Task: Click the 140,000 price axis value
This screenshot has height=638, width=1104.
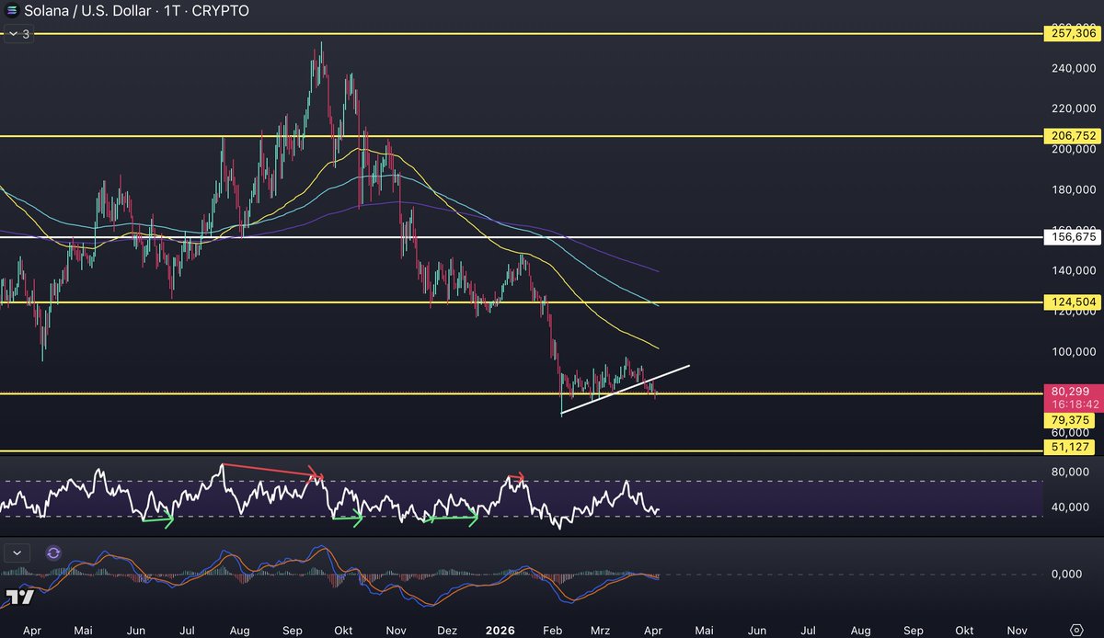Action: tap(1073, 270)
